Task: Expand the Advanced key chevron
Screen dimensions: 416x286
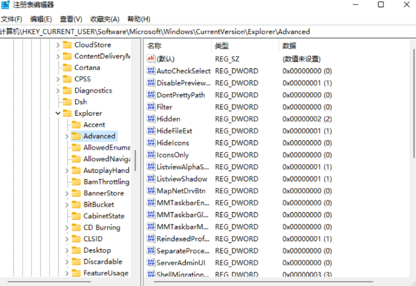Action: [67, 137]
